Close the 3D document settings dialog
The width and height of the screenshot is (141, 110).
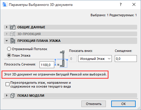[134, 4]
